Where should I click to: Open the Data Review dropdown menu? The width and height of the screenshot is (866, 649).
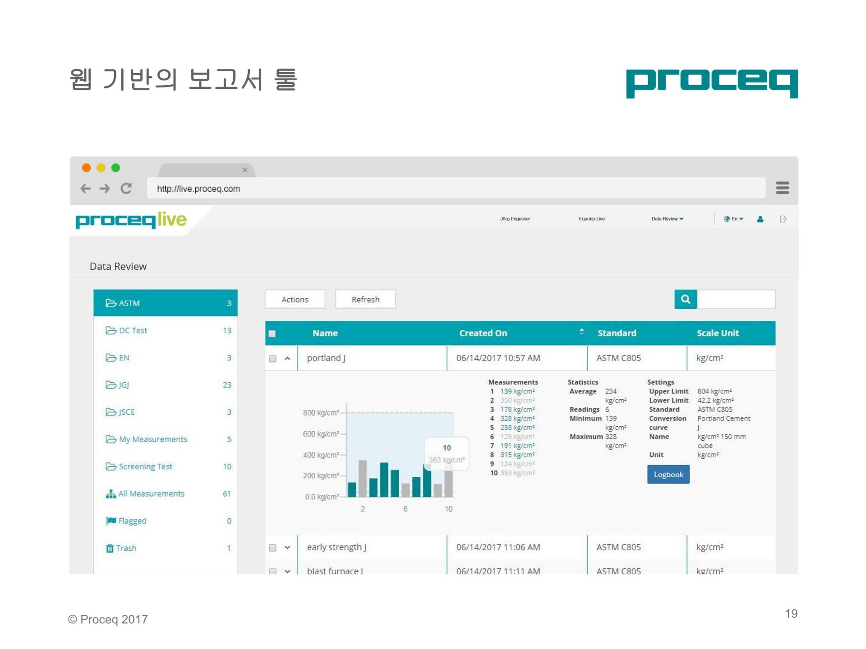click(x=667, y=219)
